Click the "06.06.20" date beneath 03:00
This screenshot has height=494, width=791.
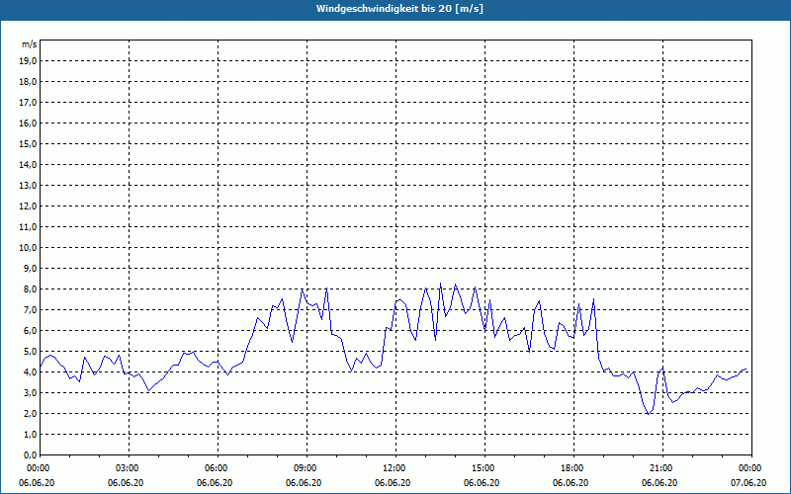coord(126,483)
